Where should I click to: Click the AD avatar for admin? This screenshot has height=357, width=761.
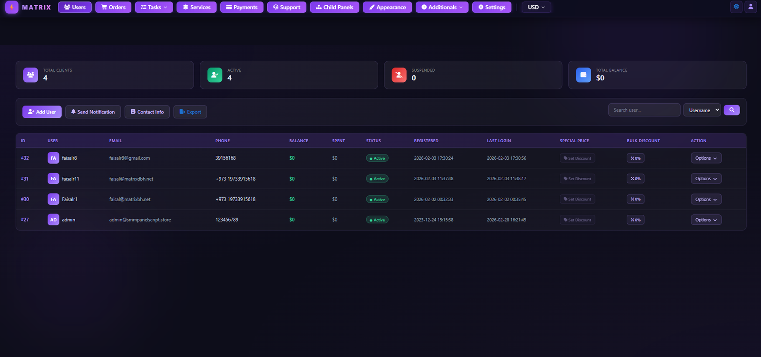pyautogui.click(x=53, y=220)
